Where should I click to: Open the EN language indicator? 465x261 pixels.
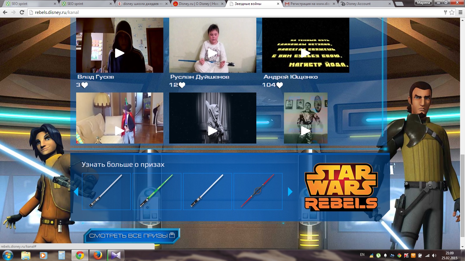pyautogui.click(x=362, y=255)
